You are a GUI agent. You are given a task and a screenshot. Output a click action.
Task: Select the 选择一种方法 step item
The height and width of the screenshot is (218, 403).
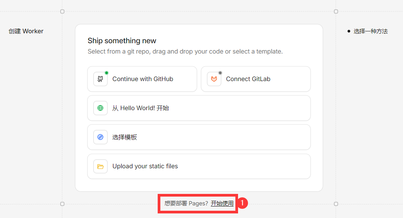click(370, 31)
